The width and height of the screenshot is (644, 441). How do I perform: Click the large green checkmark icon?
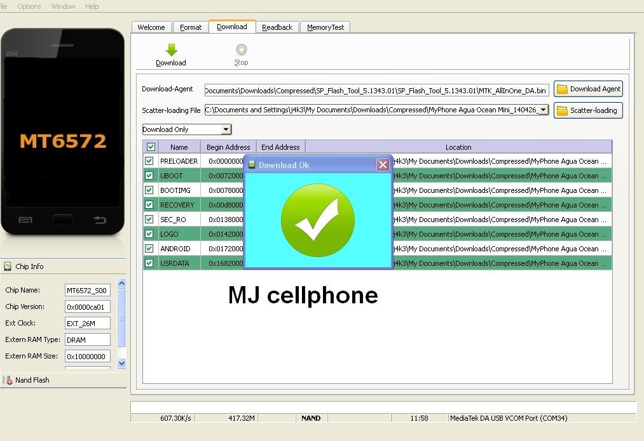[x=317, y=220]
